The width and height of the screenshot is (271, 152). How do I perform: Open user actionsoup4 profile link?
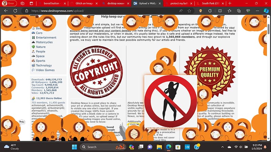38,105
